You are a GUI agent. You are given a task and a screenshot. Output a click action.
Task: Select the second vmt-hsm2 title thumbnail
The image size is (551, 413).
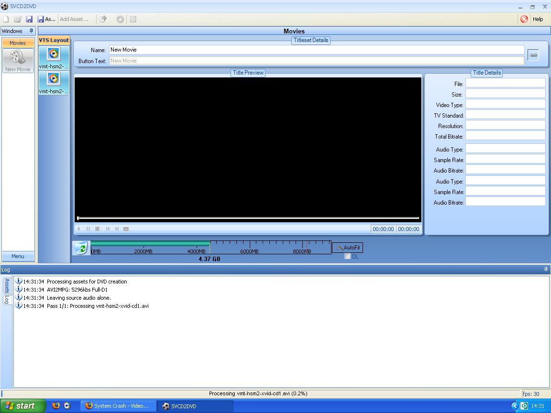pos(54,83)
